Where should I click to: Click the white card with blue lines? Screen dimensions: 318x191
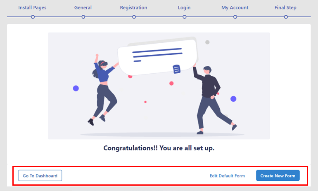click(157, 58)
